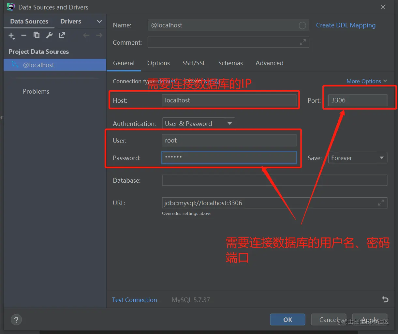Click the DataGrip app logo icon
Viewport: 398px width, 334px height.
[x=11, y=7]
